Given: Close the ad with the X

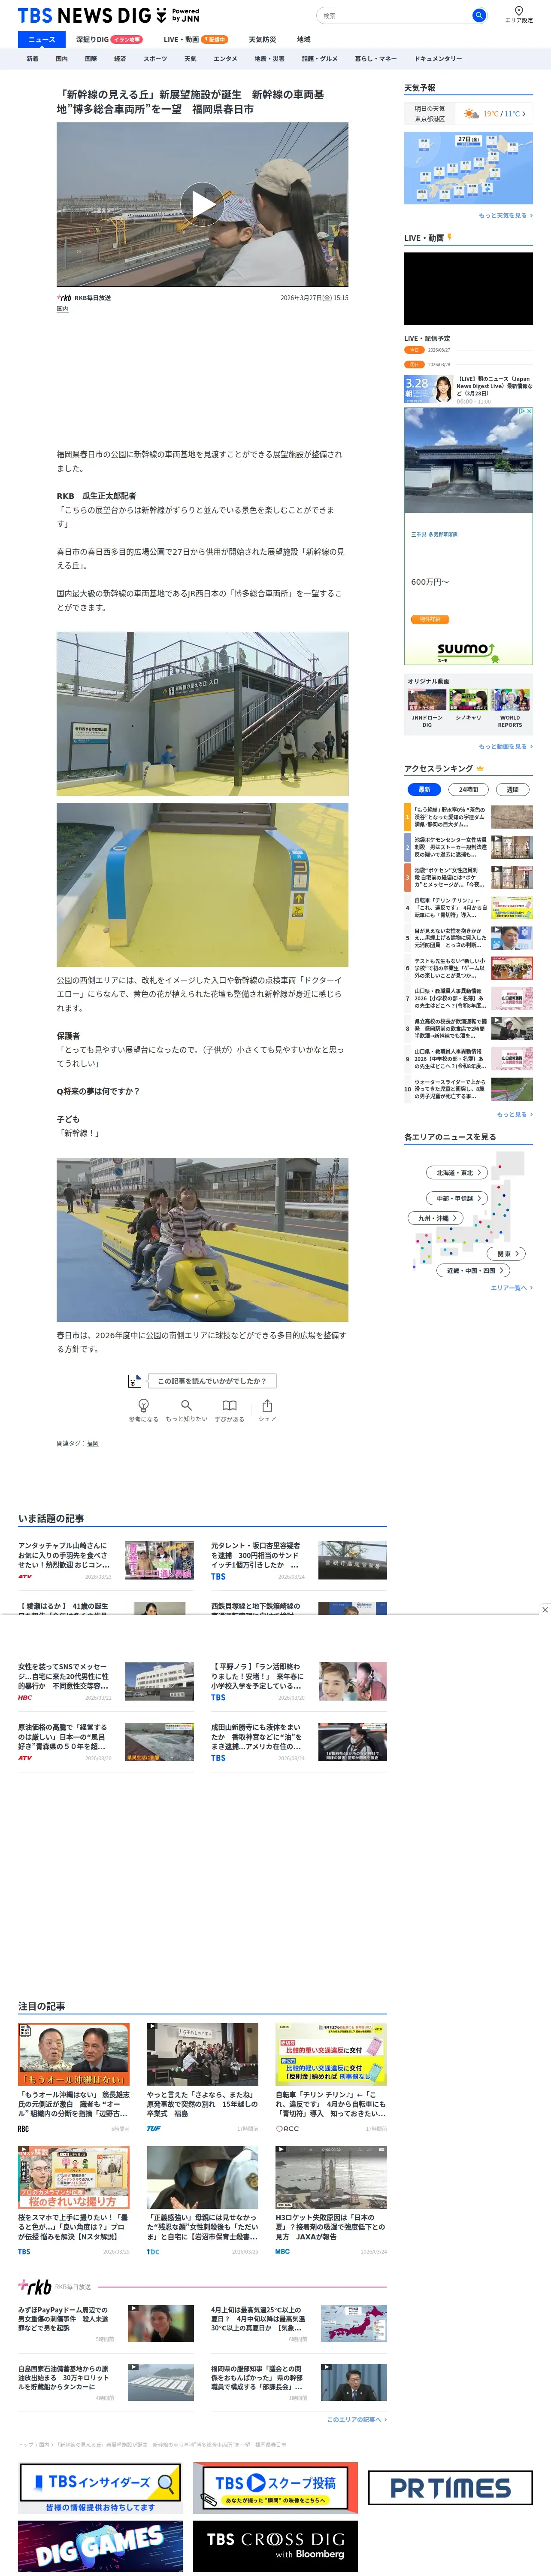Looking at the screenshot, I should pyautogui.click(x=544, y=1609).
